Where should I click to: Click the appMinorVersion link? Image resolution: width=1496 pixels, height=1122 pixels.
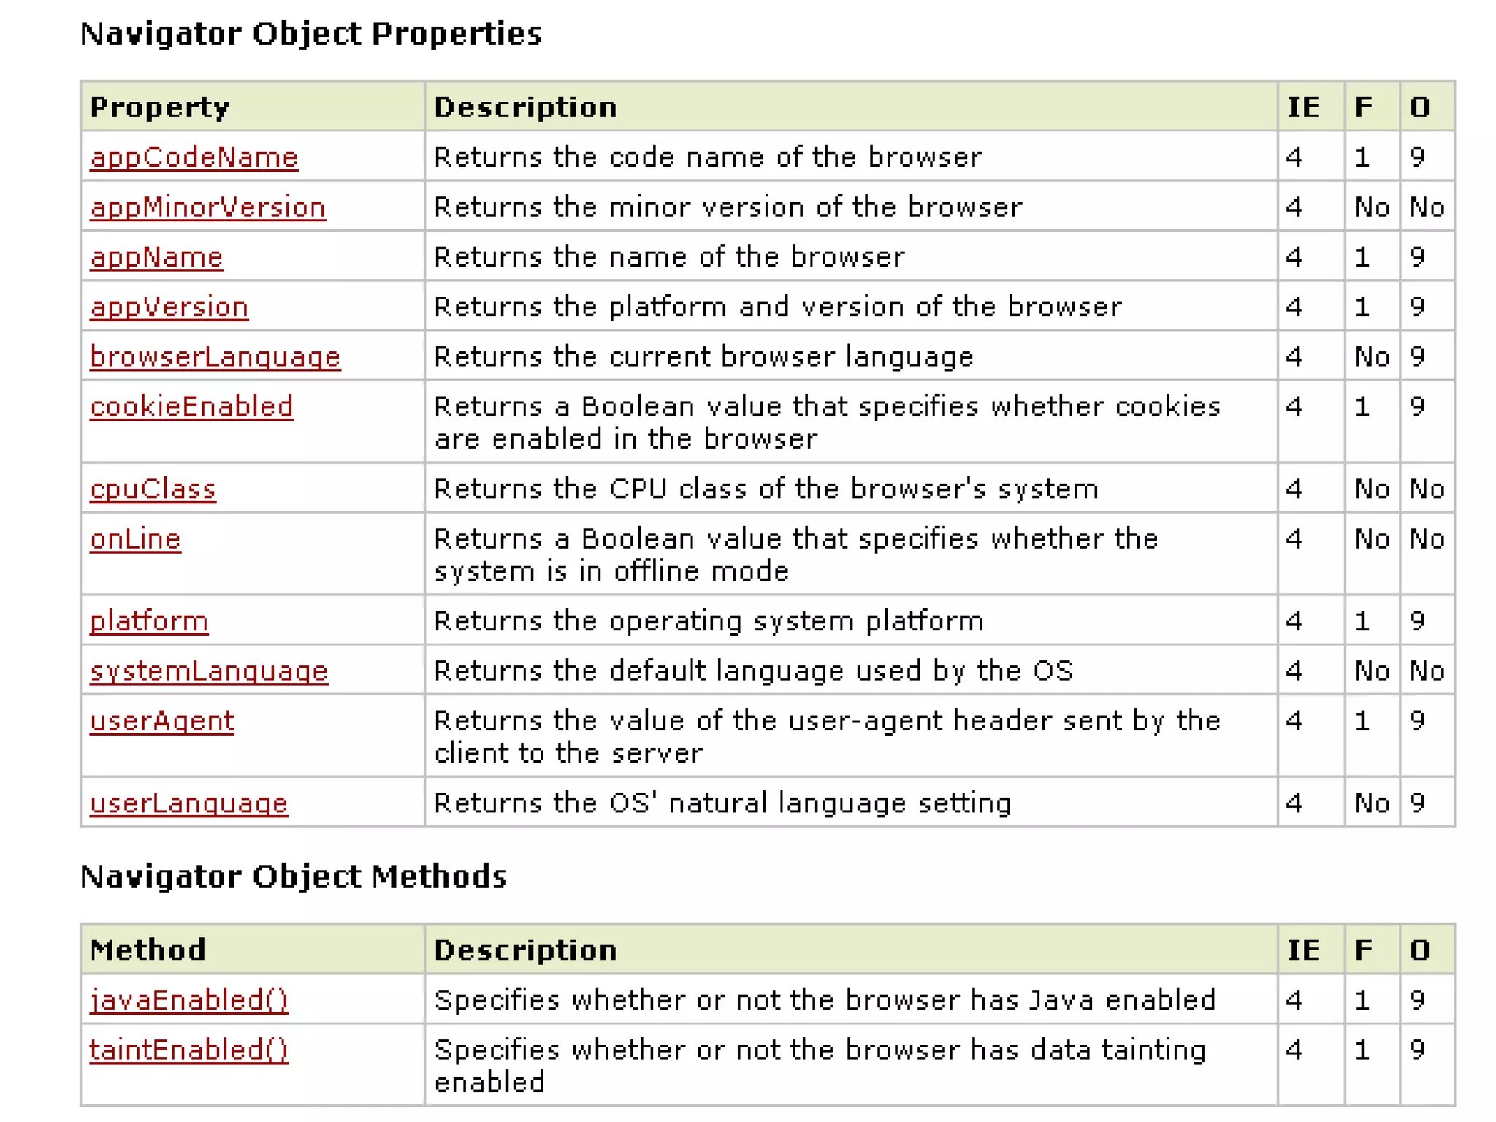(207, 207)
